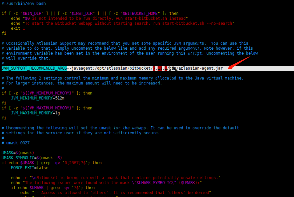294x197 pixels.
Task: Click the grep -qv '0[2367]7$' line
Action: [51, 163]
